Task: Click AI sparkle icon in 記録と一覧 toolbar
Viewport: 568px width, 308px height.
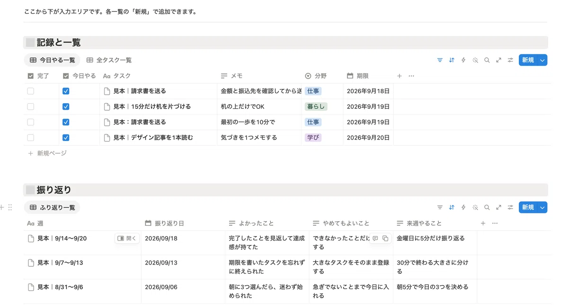Action: point(475,60)
